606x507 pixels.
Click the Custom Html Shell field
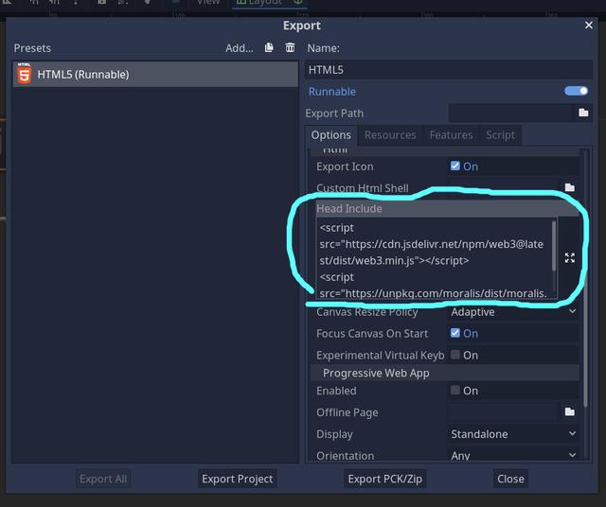tap(505, 188)
